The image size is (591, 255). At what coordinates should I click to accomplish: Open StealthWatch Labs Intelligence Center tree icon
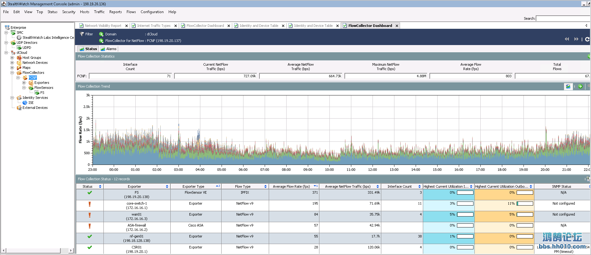click(x=19, y=38)
